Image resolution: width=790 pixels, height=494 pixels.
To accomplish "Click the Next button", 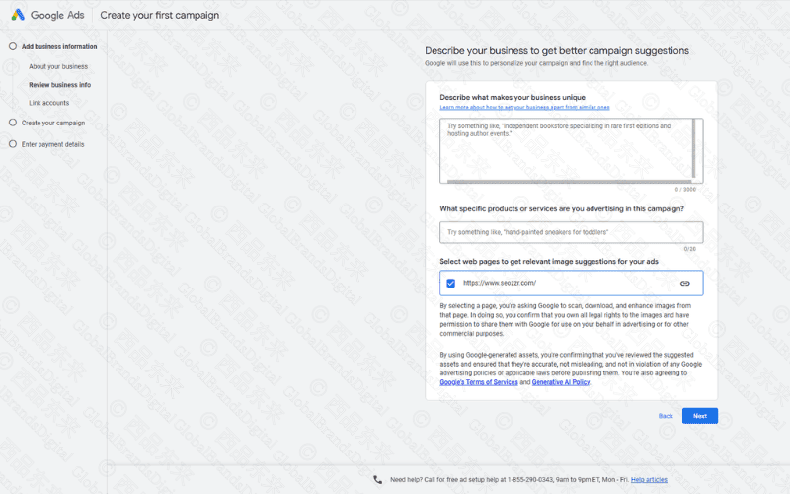I will tap(699, 416).
